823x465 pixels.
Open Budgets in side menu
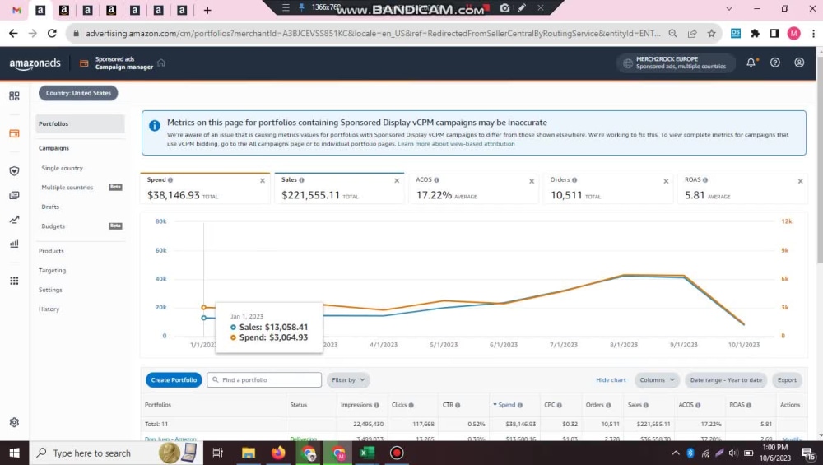pos(53,226)
